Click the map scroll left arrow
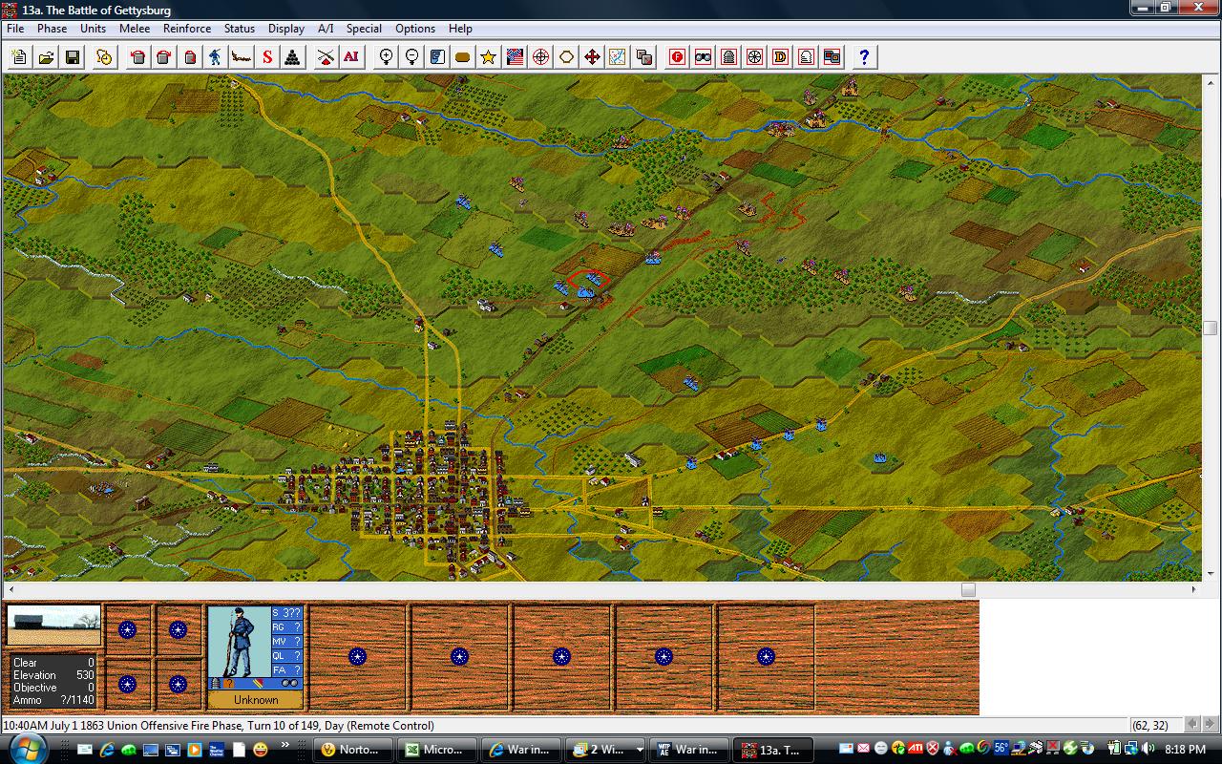 point(10,590)
